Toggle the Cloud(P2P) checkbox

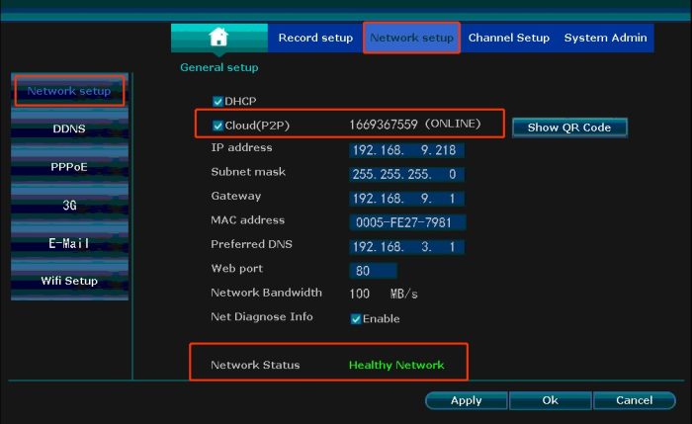(218, 126)
